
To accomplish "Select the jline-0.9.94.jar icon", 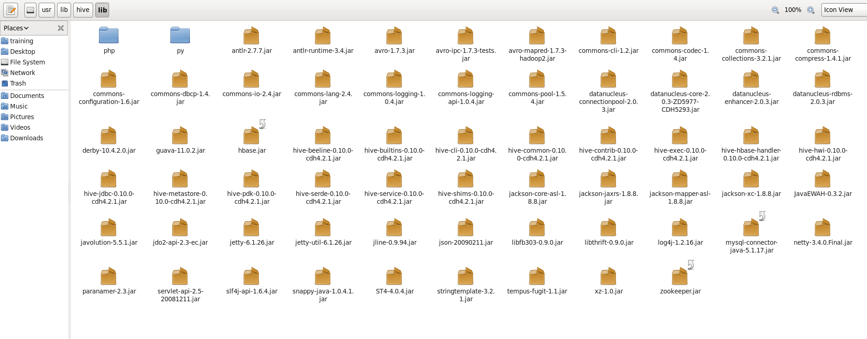I will 394,227.
